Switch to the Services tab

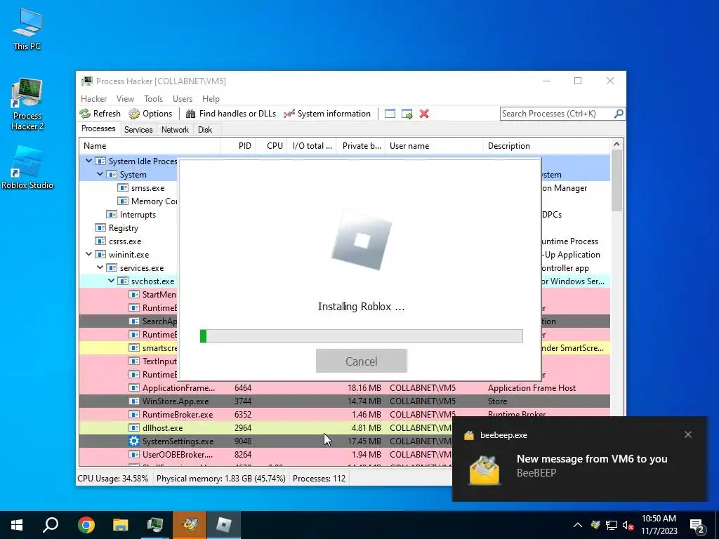pos(138,130)
